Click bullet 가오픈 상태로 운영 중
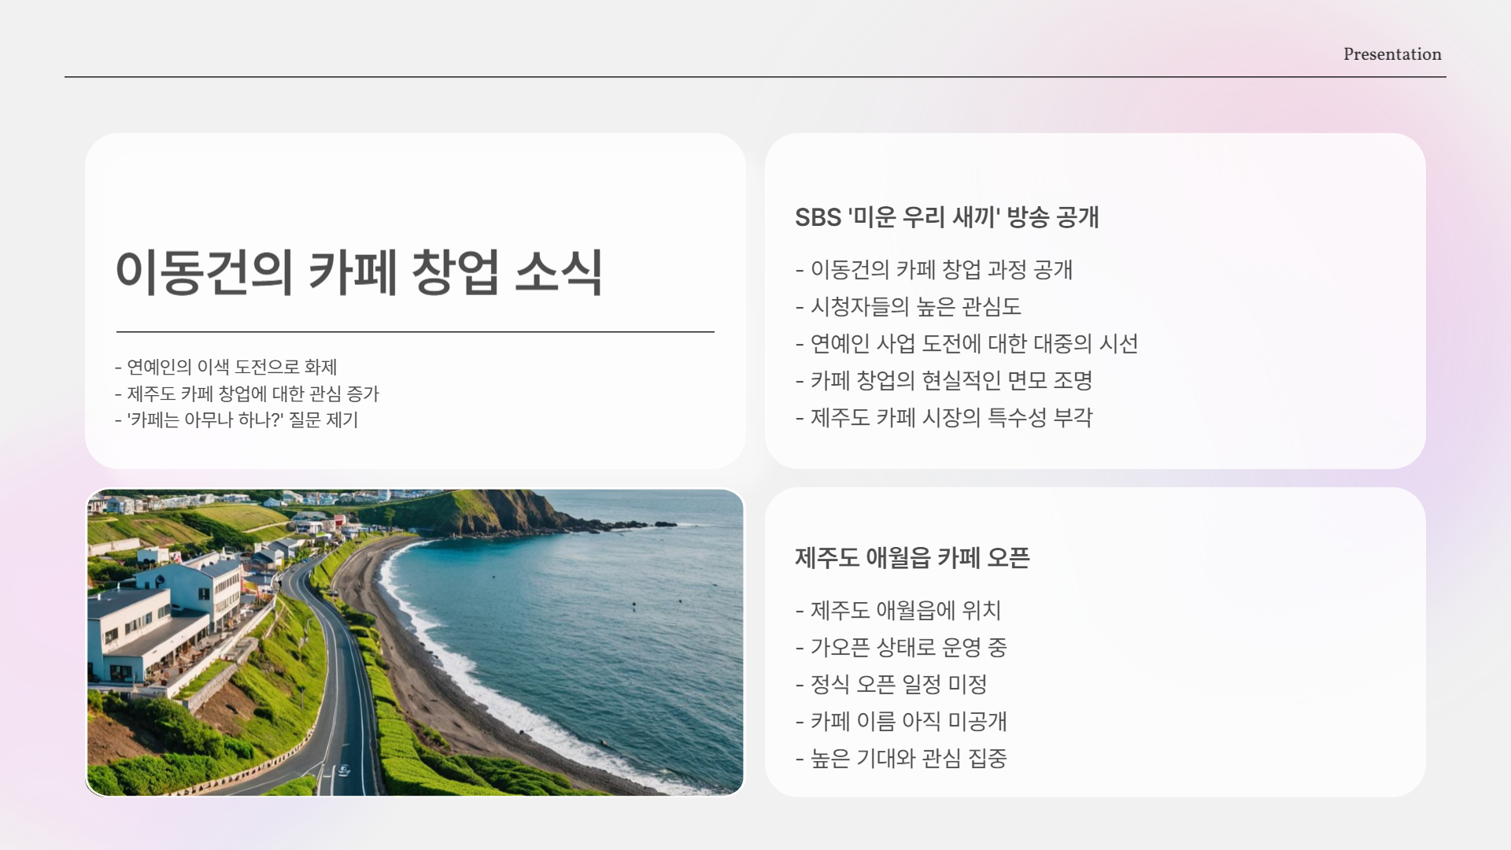Viewport: 1511px width, 850px height. tap(901, 648)
